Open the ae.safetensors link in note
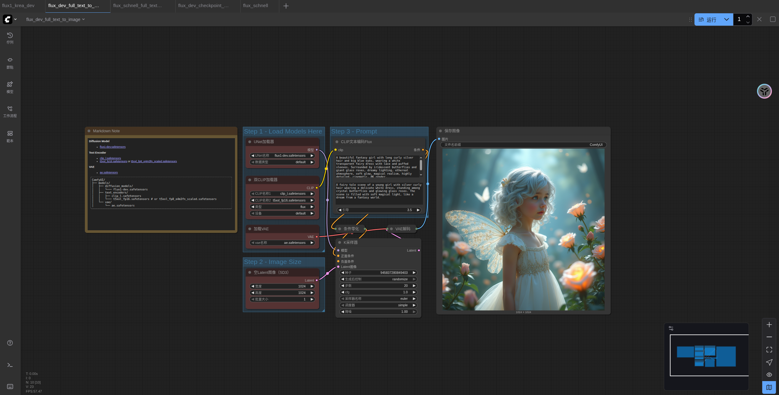 [x=109, y=172]
